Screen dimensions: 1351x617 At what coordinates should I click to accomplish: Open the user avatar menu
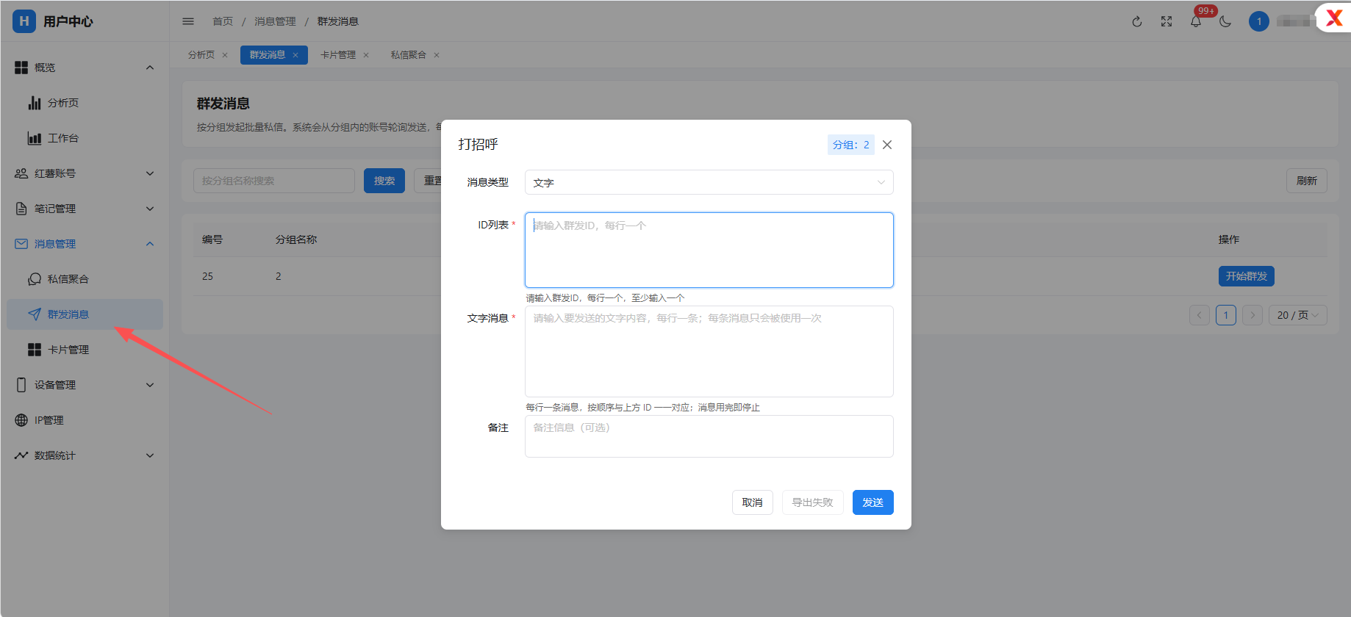point(1259,21)
